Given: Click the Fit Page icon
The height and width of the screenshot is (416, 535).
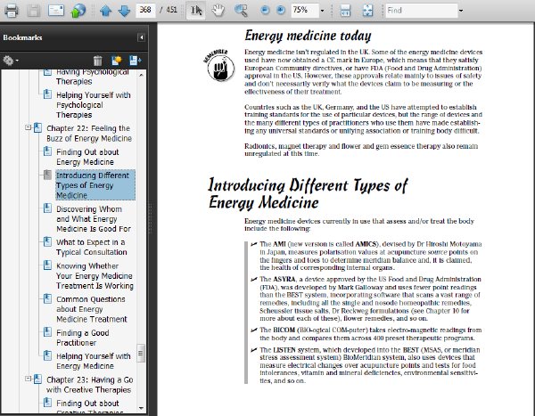Looking at the screenshot, I should (367, 10).
